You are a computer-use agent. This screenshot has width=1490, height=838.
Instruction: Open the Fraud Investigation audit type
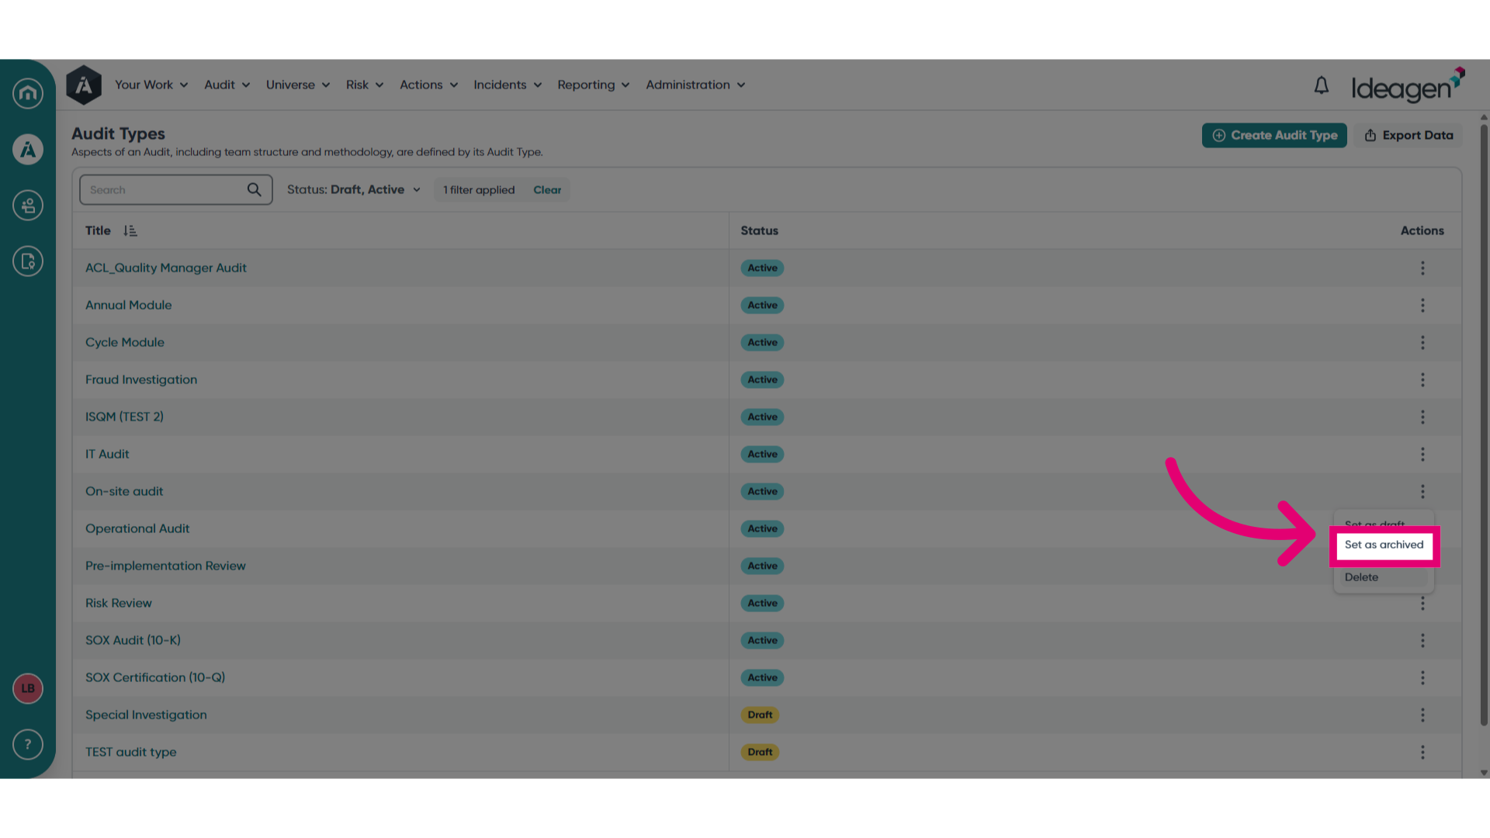click(x=141, y=379)
